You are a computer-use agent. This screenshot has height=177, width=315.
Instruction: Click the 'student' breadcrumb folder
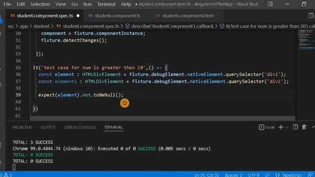[x=41, y=26]
